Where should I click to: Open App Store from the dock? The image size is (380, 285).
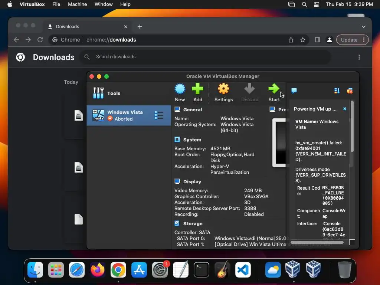click(x=139, y=269)
